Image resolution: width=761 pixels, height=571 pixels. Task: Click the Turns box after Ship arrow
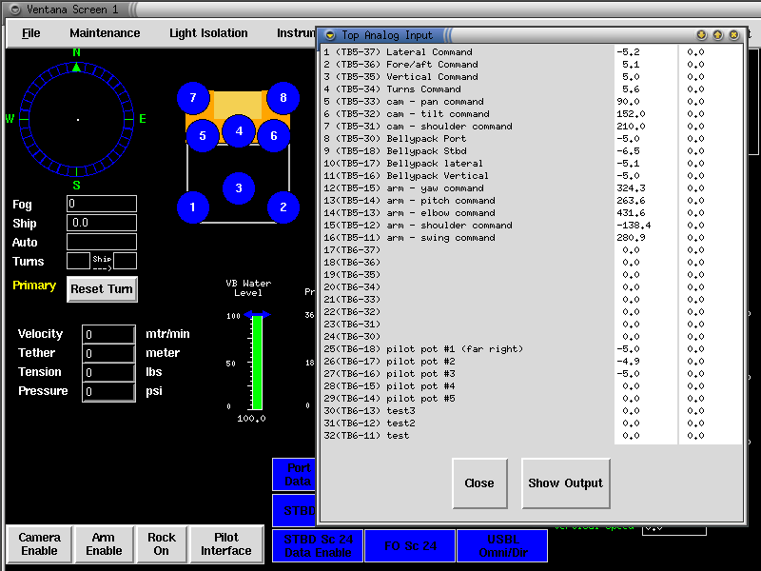tap(126, 261)
